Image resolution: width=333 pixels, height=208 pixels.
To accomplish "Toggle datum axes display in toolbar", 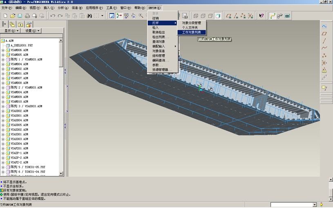I will point(237,16).
